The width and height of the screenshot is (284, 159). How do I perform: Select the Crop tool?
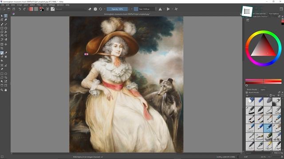[2, 48]
